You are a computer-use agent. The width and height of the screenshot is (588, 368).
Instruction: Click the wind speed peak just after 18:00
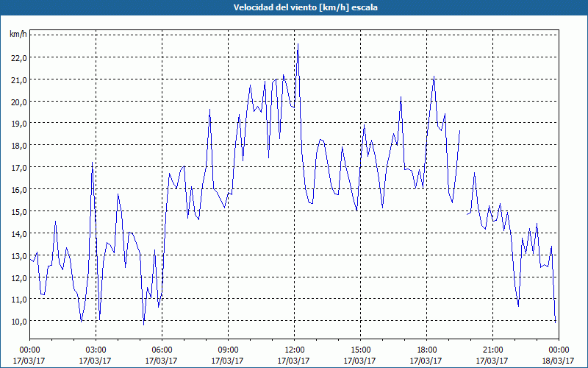coord(434,77)
